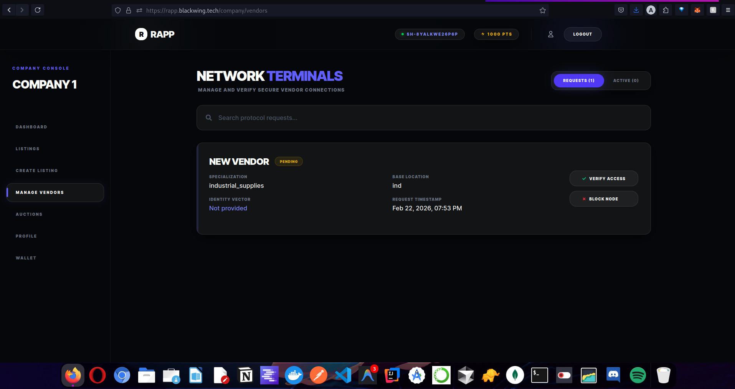
Task: Open Android Studio from the dock
Action: 417,375
